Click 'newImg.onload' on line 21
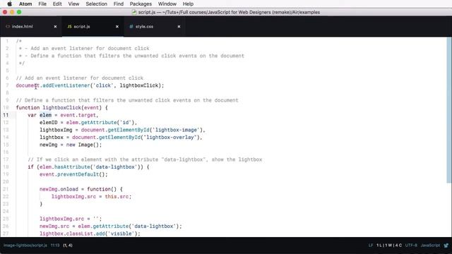 pos(59,189)
